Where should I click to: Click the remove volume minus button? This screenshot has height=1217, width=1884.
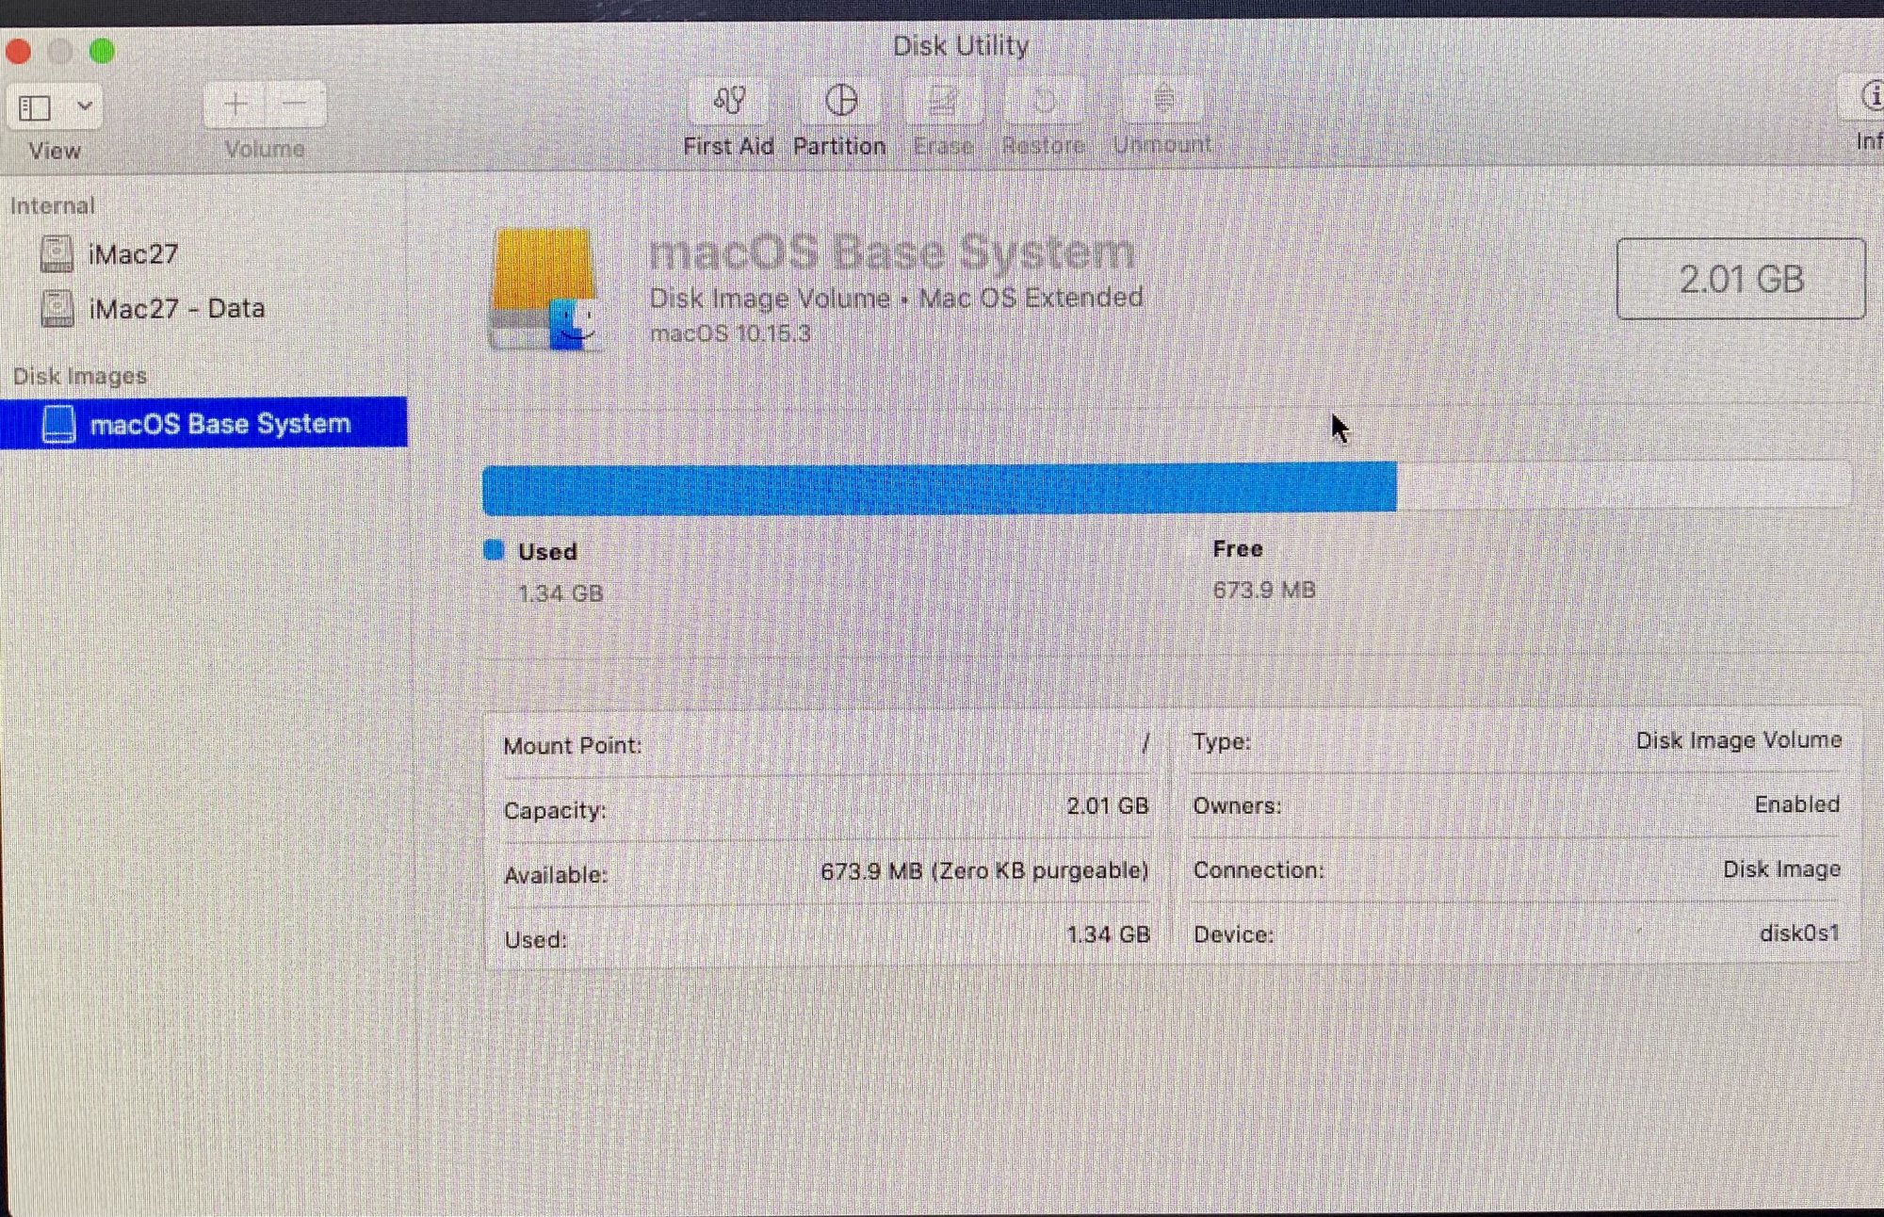coord(296,104)
